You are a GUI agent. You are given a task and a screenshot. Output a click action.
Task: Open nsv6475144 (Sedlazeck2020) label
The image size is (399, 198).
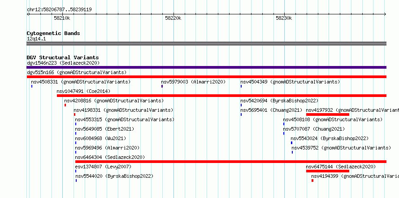(341, 167)
